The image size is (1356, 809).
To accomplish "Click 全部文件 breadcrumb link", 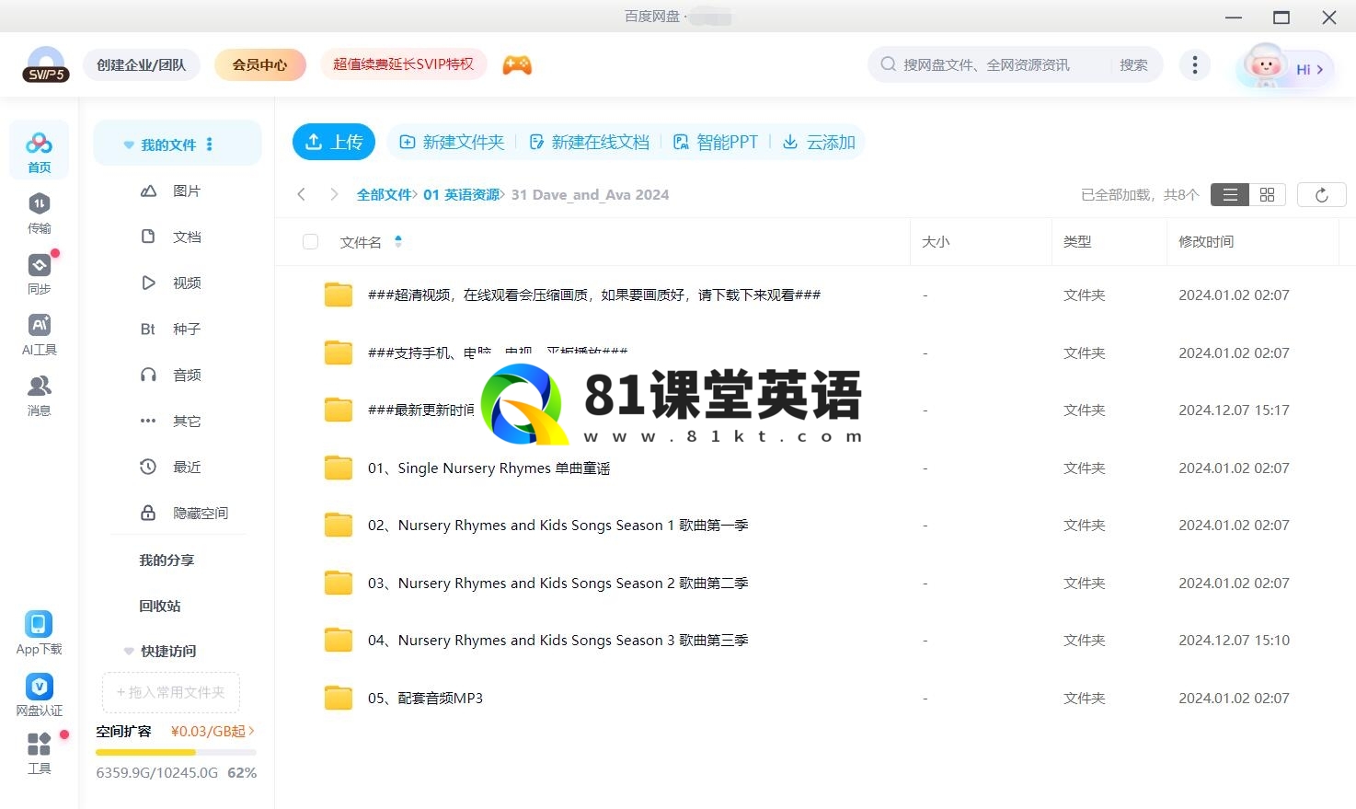I will (384, 194).
